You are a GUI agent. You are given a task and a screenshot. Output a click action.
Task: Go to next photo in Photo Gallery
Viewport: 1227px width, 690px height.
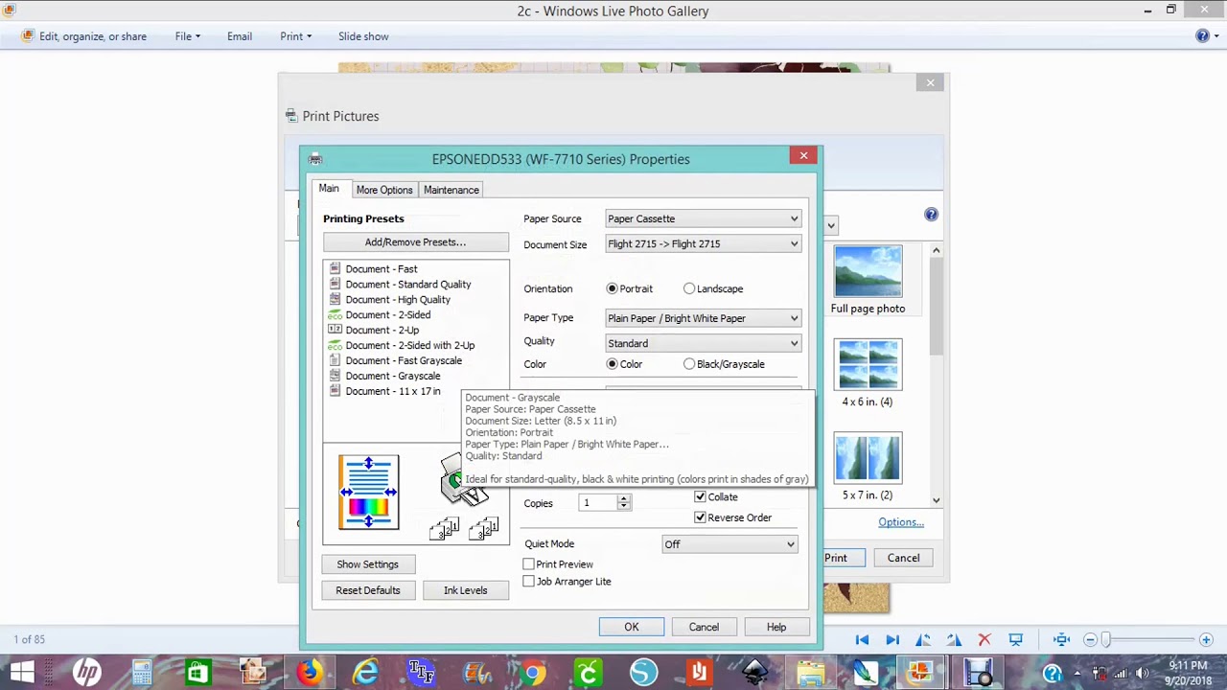click(x=892, y=639)
